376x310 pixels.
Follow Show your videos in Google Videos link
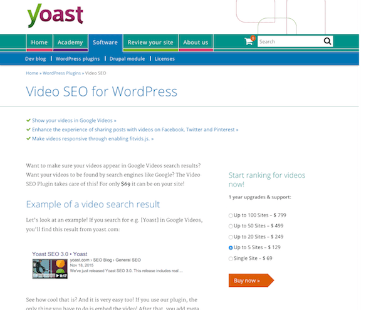74,120
